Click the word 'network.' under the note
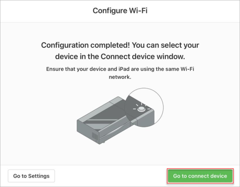 pyautogui.click(x=120, y=77)
